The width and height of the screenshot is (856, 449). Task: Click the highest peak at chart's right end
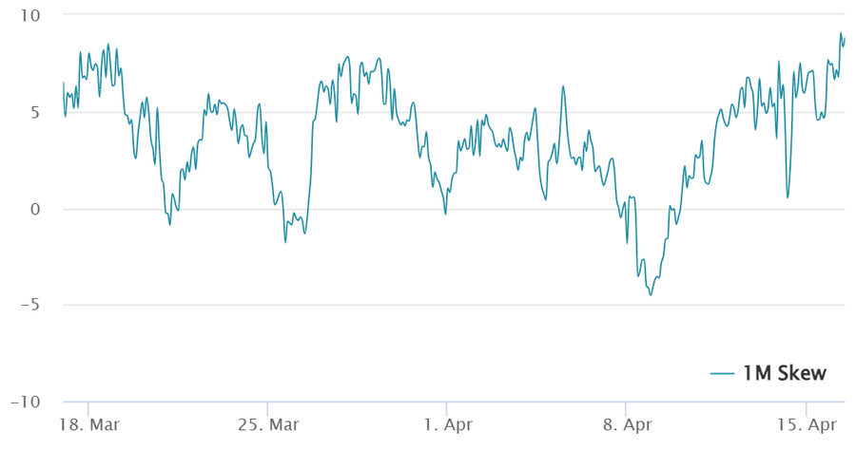click(841, 33)
